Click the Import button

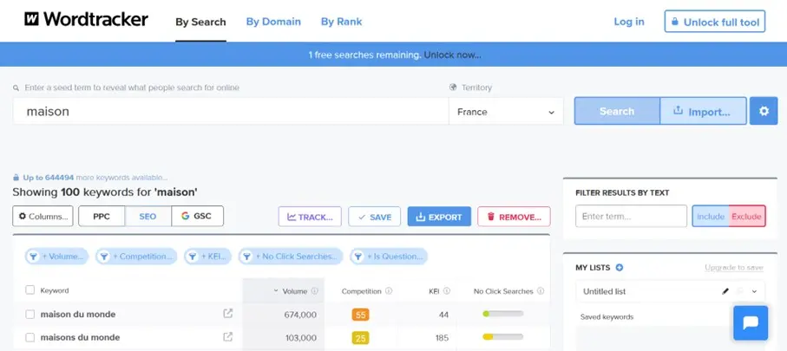click(x=702, y=111)
